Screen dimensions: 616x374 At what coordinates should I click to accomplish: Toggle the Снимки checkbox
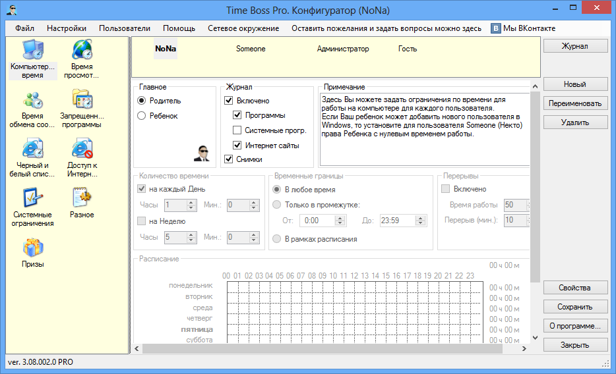[229, 159]
